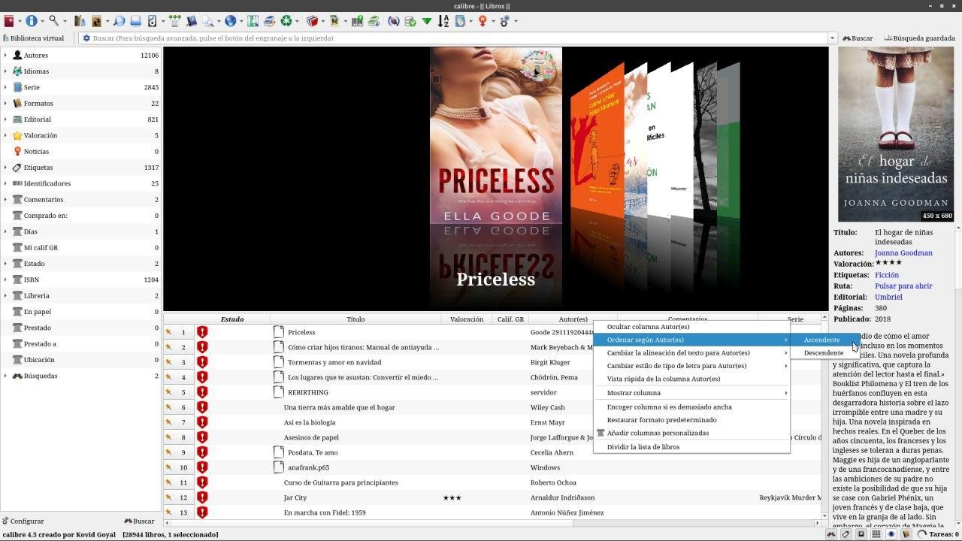
Task: Expand the Editorial category
Action: point(5,119)
